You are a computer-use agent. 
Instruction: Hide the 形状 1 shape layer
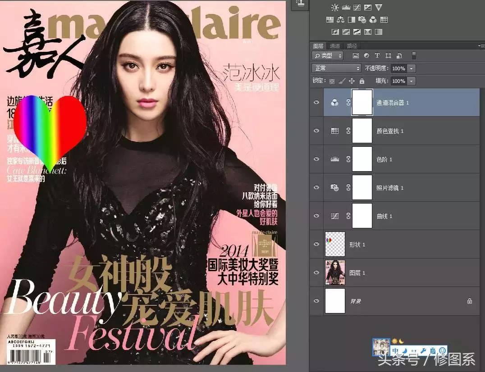(317, 244)
